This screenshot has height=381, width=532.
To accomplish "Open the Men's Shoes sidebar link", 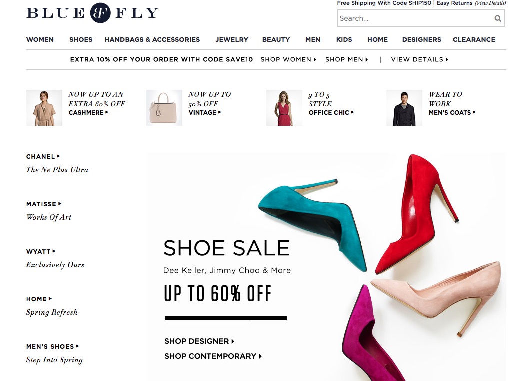I will point(52,346).
